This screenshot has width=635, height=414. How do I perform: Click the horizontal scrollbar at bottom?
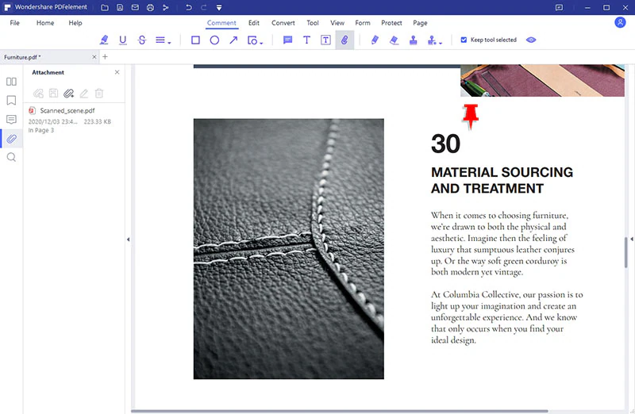[340, 411]
